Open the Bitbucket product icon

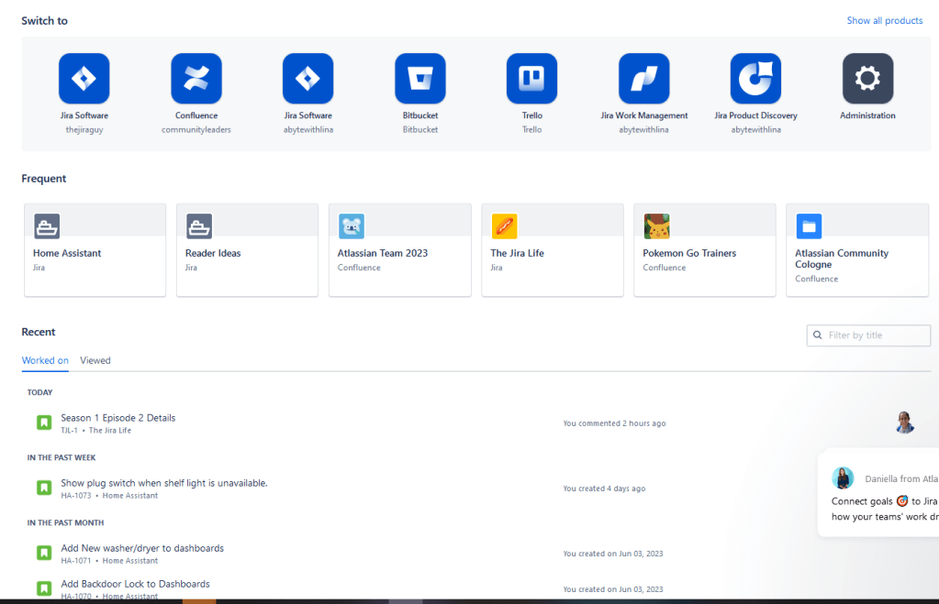click(x=420, y=79)
